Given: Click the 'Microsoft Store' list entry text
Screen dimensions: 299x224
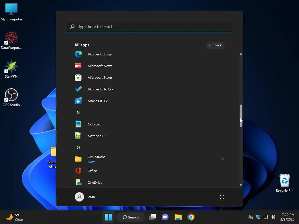Looking at the screenshot, I should [100, 78].
